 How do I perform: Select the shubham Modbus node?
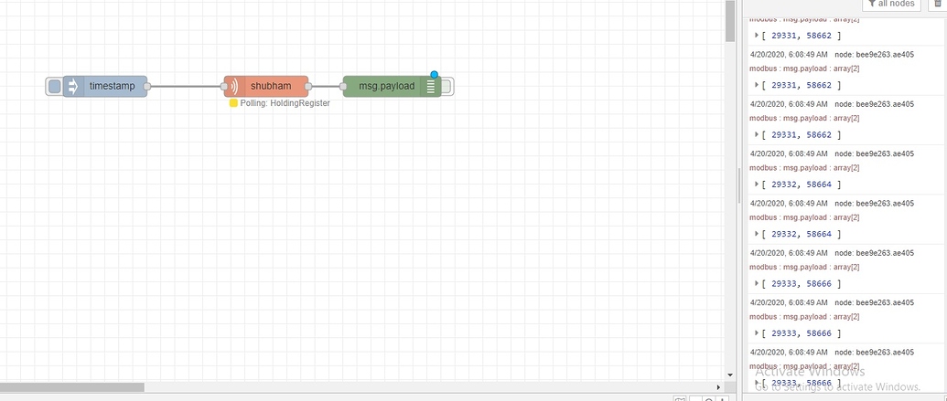(x=265, y=86)
